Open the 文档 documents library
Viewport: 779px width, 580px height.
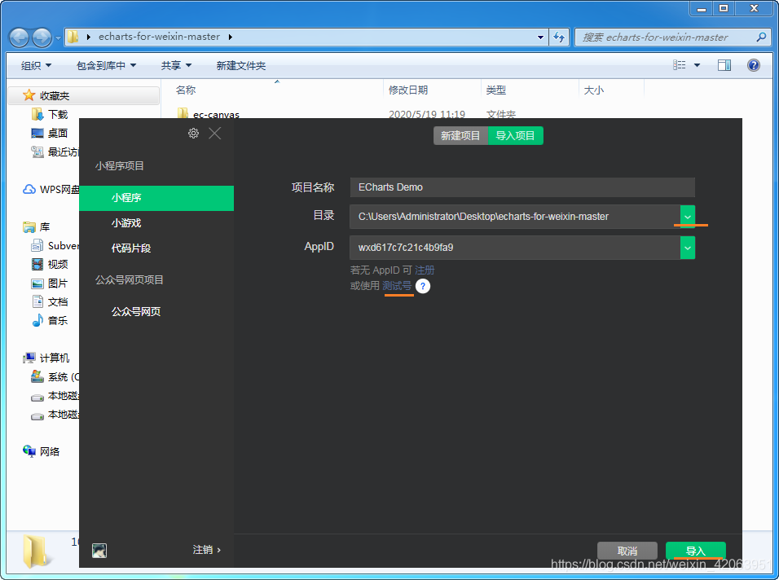tap(49, 302)
